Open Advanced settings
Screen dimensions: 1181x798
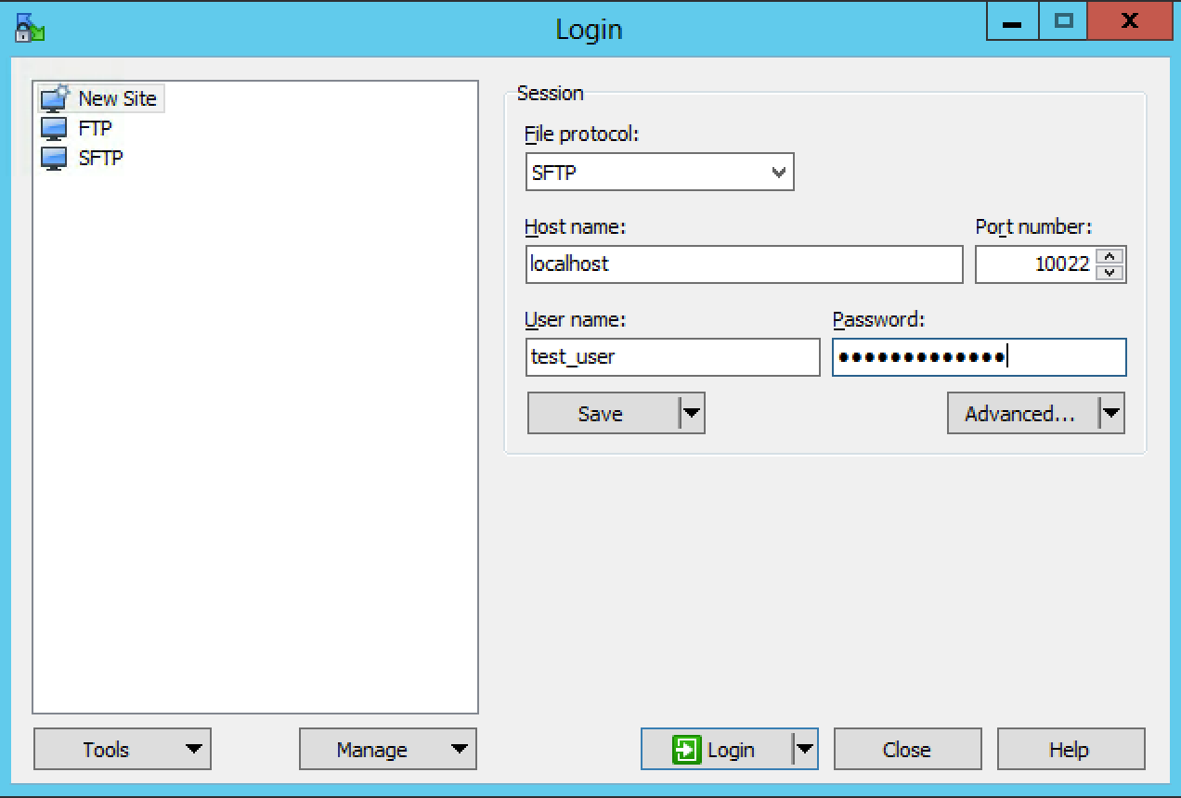tap(1021, 414)
